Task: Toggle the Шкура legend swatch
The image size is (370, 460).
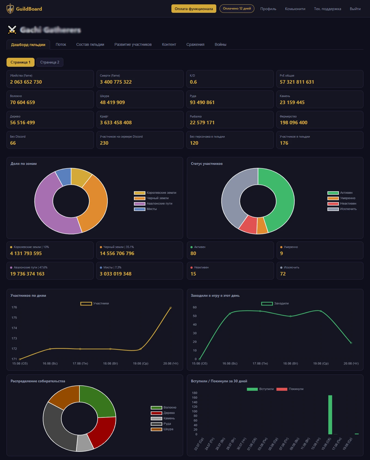Action: click(x=156, y=429)
